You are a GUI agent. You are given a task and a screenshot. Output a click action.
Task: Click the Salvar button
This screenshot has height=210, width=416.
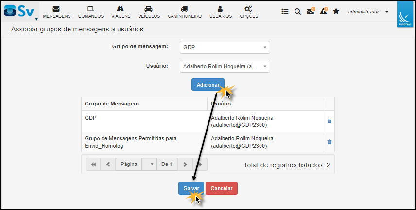[x=191, y=188]
